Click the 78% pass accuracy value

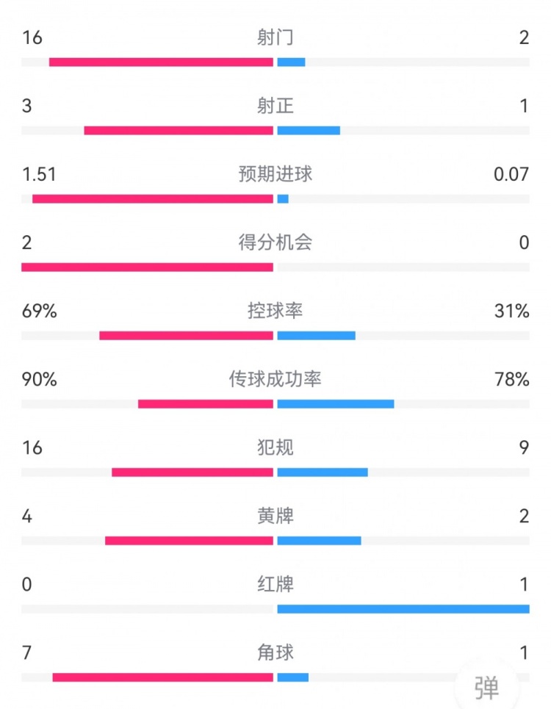pos(512,379)
